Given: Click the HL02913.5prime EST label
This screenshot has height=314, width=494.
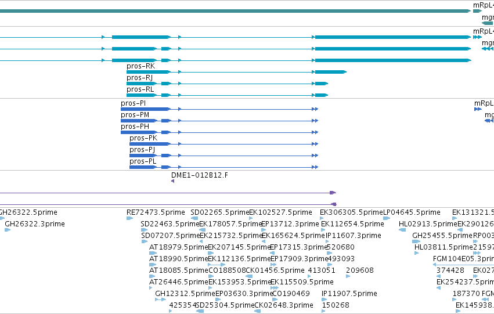Looking at the screenshot, I should pyautogui.click(x=428, y=224).
